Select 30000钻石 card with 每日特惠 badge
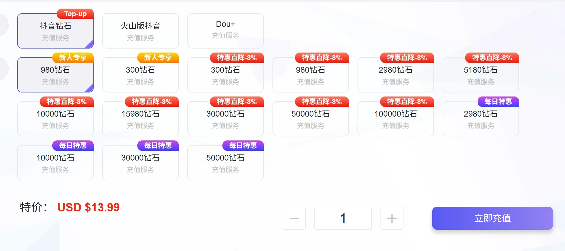 (141, 163)
